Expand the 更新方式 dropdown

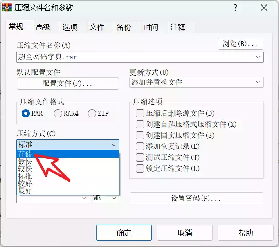pos(258,82)
